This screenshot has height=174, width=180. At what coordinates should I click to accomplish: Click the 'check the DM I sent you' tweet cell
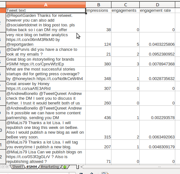click(46, 98)
